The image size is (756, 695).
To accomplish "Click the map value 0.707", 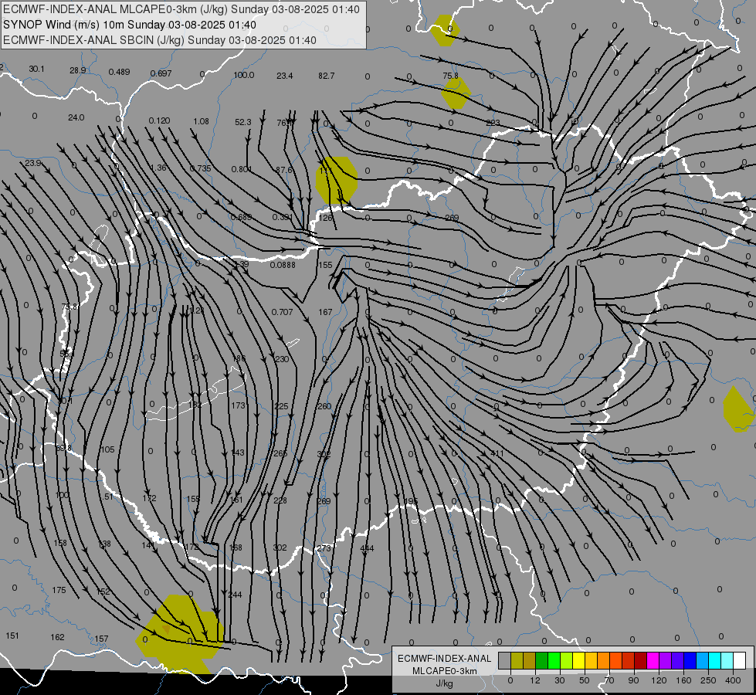I will pyautogui.click(x=282, y=312).
